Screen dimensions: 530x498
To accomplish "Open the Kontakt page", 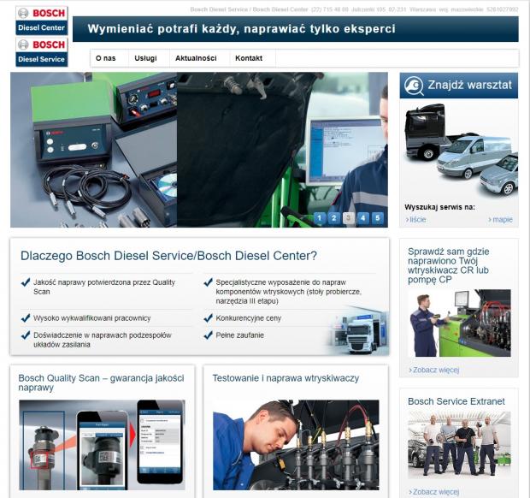I will 249,58.
